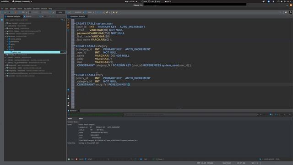Open the navigator view menu arrow
The height and width of the screenshot is (165, 293).
coord(65,20)
